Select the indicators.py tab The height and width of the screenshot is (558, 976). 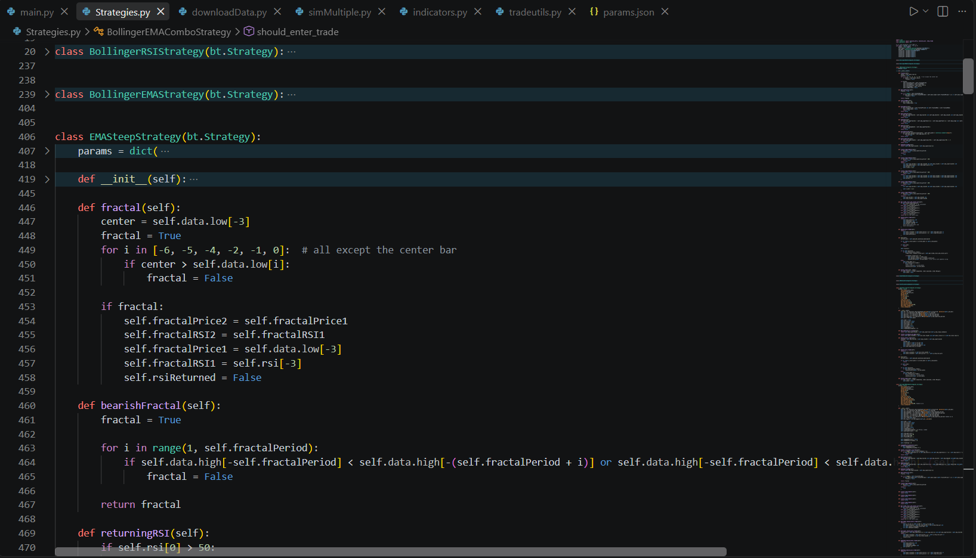440,12
